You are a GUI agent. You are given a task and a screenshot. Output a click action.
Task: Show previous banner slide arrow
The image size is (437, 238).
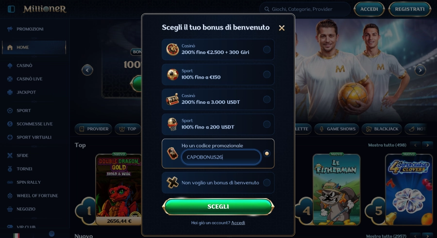(87, 70)
